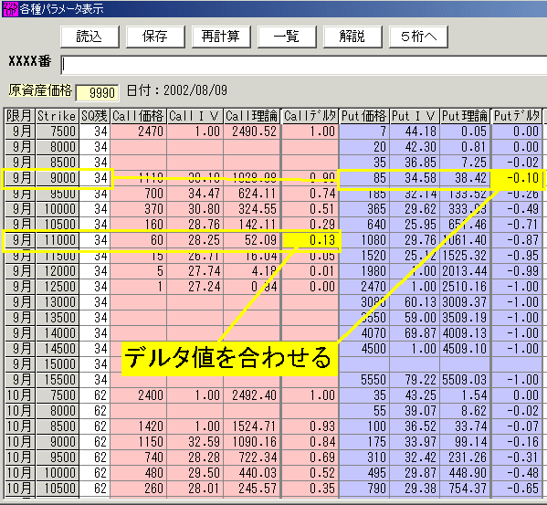This screenshot has width=547, height=505.
Task: Select Put IV value 44.18
Action: (x=415, y=132)
